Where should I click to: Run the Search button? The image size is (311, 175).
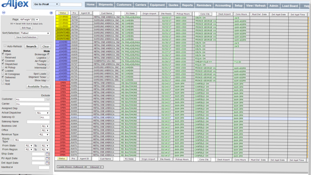tap(31, 46)
